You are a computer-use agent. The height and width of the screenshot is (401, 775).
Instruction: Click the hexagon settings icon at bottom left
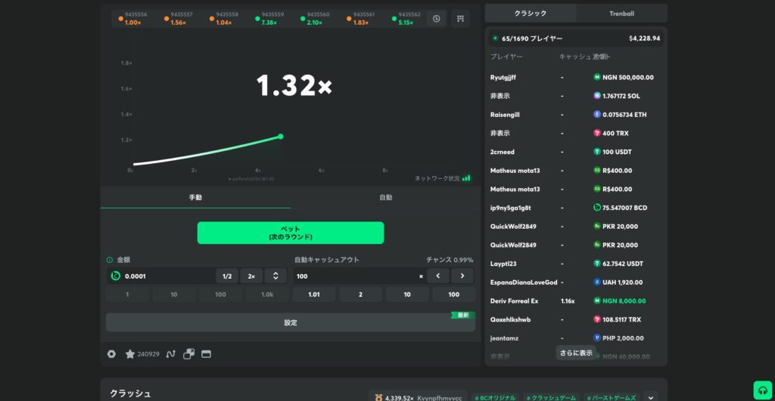(x=112, y=354)
